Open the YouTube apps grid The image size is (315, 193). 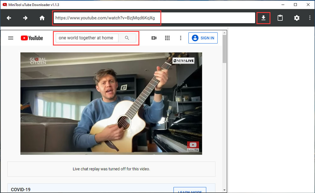coord(167,38)
